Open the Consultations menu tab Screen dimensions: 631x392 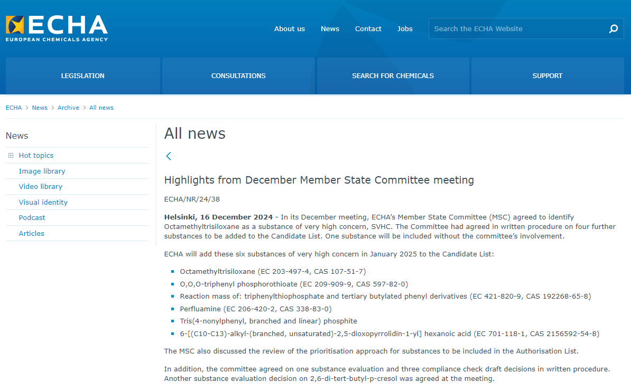pos(238,76)
